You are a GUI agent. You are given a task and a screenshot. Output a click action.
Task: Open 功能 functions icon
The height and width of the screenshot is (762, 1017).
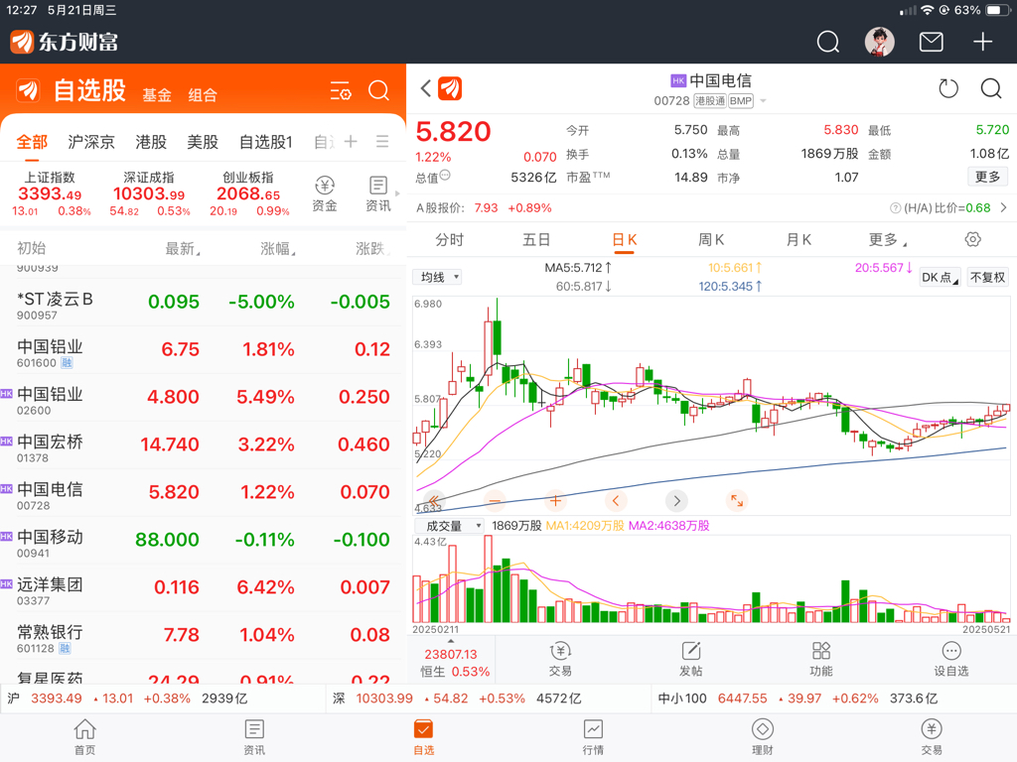(821, 659)
